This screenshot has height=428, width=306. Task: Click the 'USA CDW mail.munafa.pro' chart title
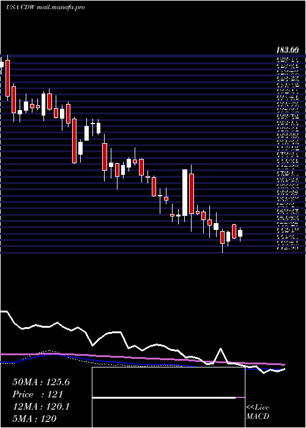point(45,7)
